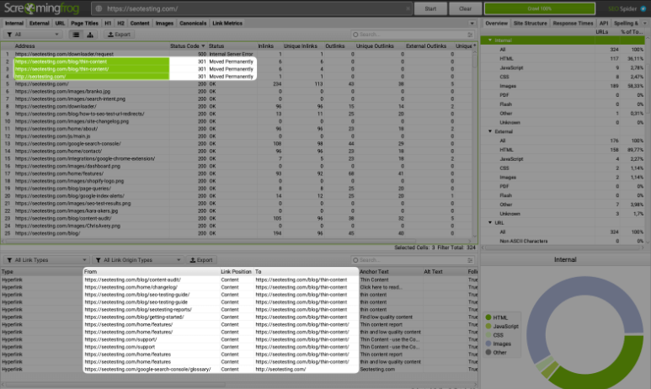
Task: Collapse the Internal section in Overview
Action: [x=491, y=40]
